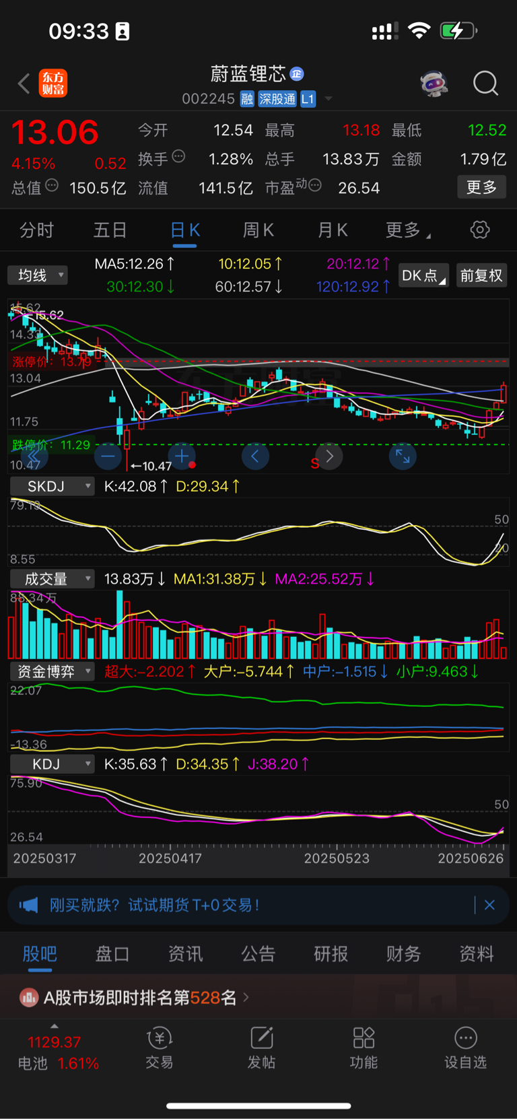
Task: Open the 前复权 adjustment selector
Action: click(x=481, y=275)
